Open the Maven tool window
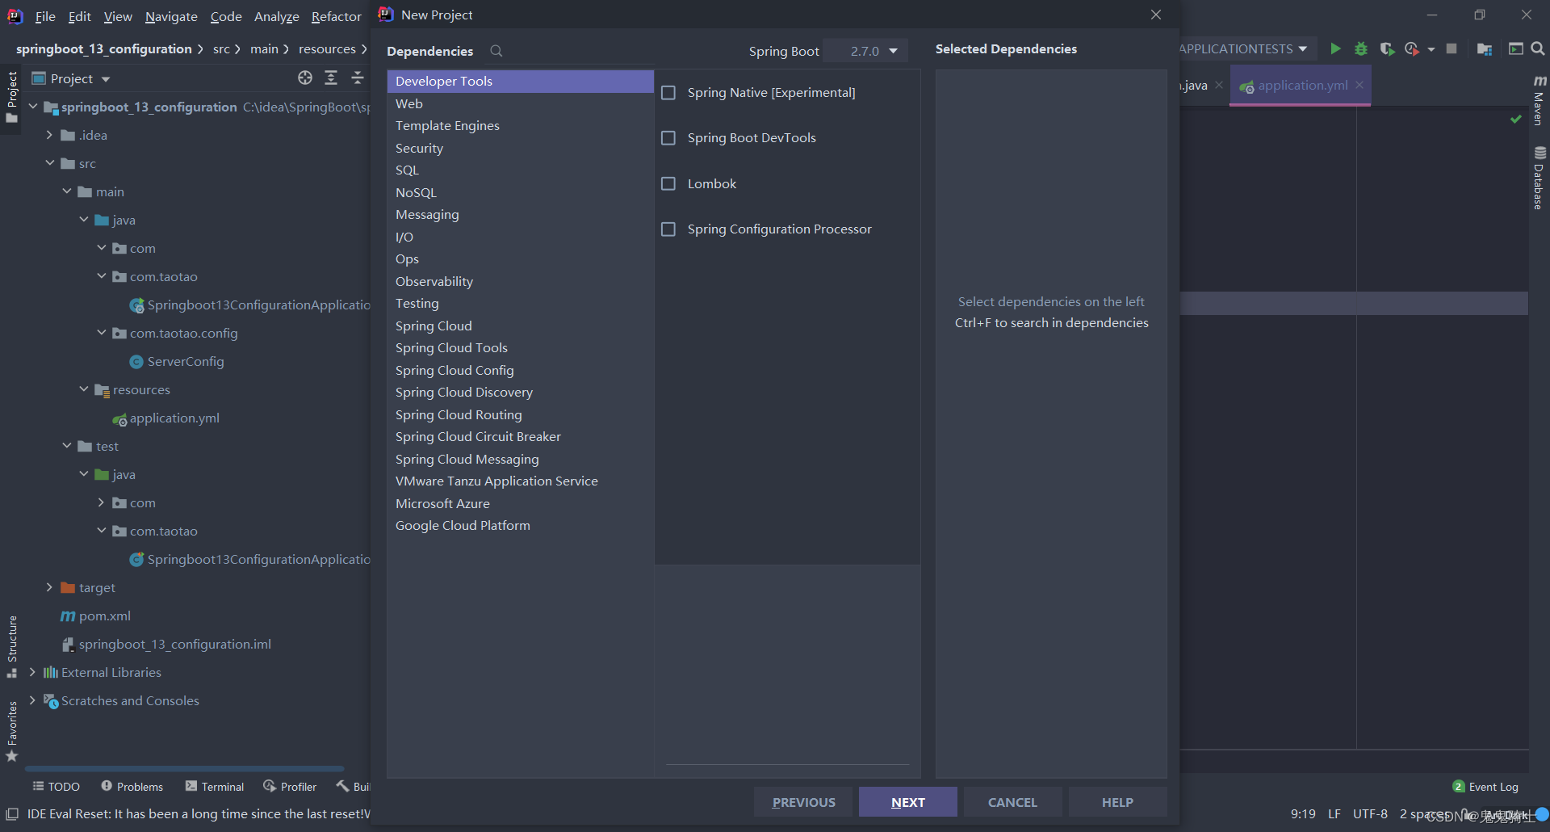 click(x=1539, y=101)
